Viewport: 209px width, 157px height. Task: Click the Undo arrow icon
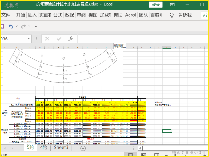(x=11, y=26)
